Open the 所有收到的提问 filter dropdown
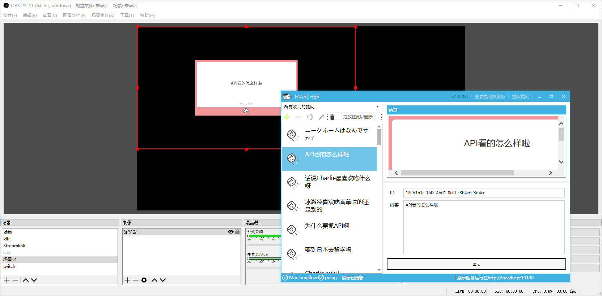This screenshot has height=296, width=602. (x=331, y=106)
